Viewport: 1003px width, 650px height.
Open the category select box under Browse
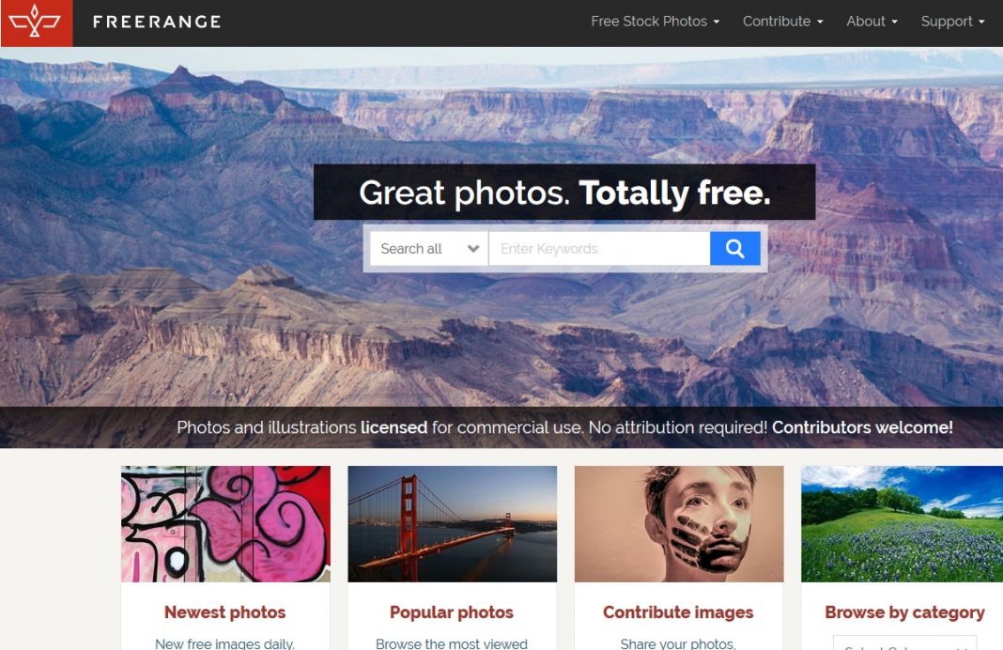pyautogui.click(x=904, y=644)
